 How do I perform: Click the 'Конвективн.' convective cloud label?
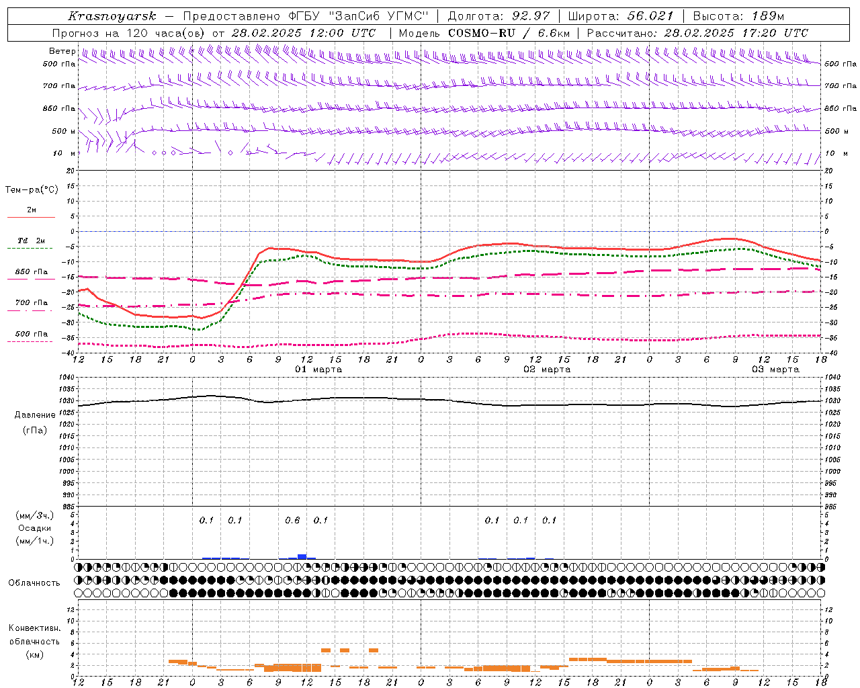(35, 628)
